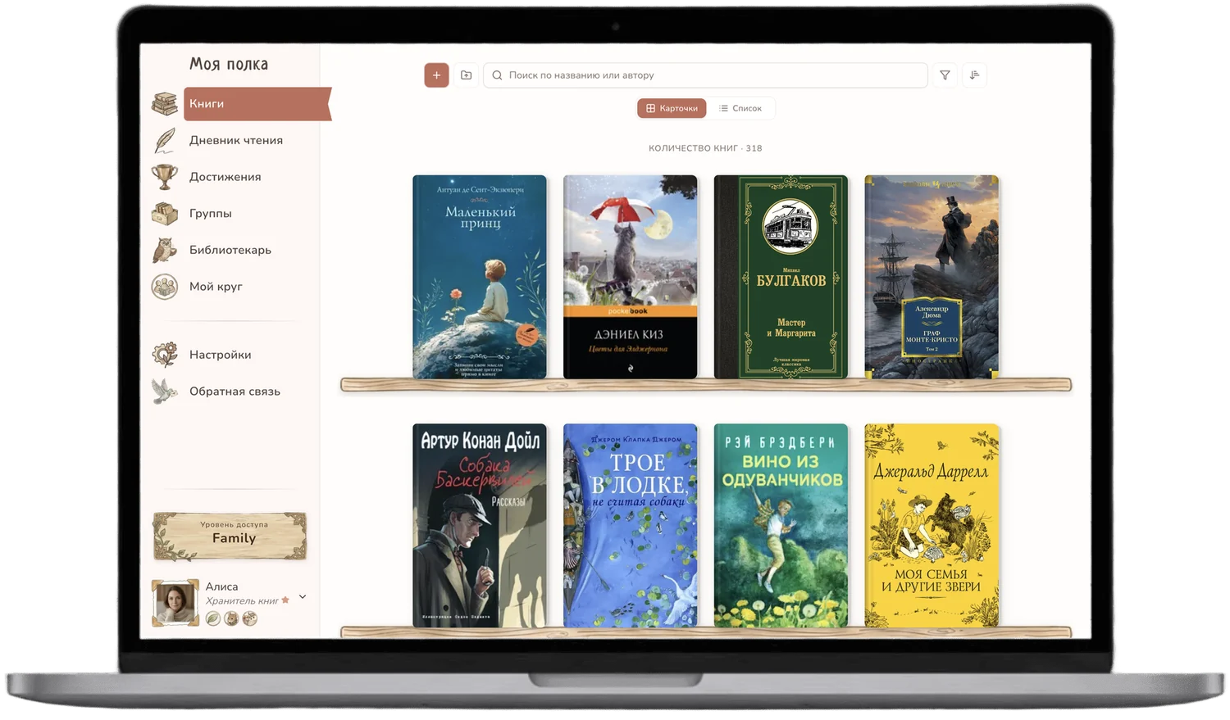Click the plus button to add a book
This screenshot has width=1230, height=720.
click(436, 75)
